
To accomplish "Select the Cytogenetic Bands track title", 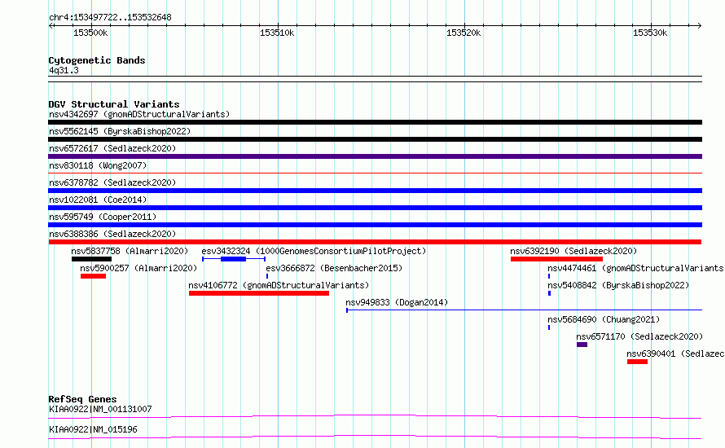I will pos(97,60).
